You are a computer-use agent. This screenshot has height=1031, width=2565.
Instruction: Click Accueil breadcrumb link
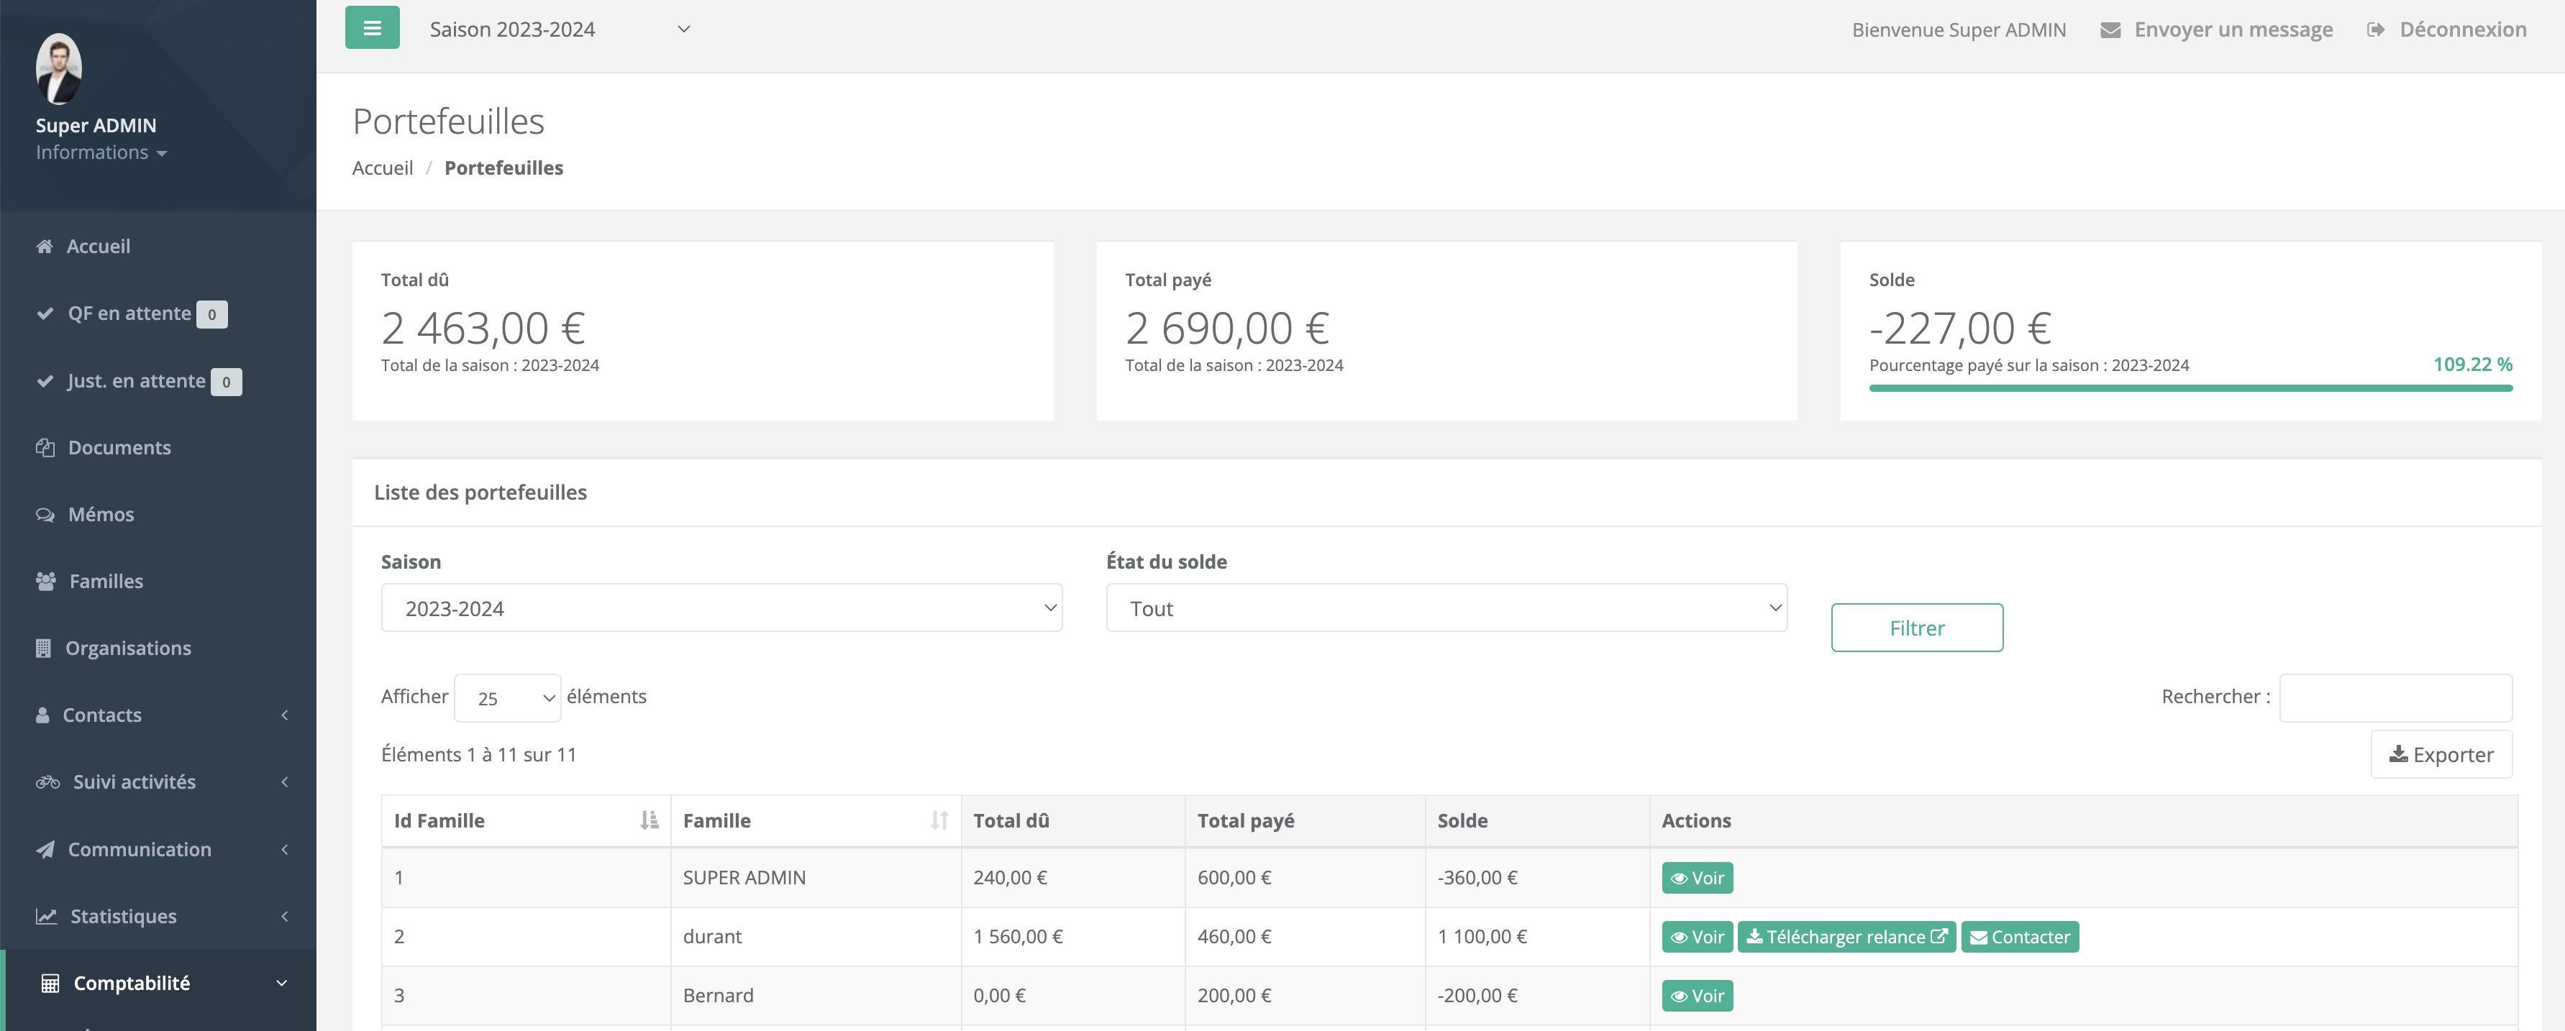(x=383, y=168)
